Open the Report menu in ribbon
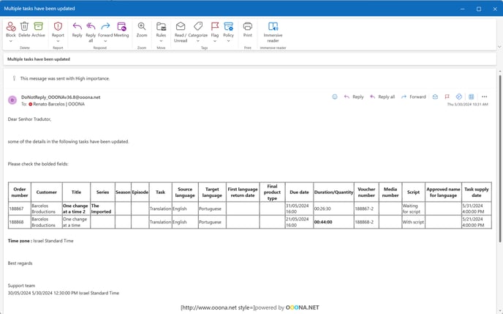Screen dimensions: 503x314 coord(58,35)
